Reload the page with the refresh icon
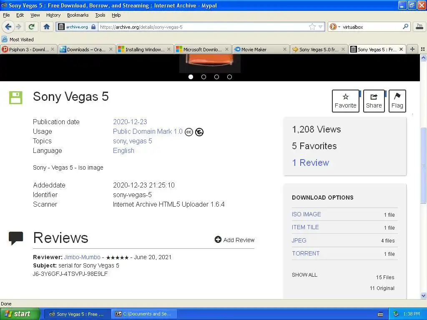This screenshot has height=320, width=427. 32,27
